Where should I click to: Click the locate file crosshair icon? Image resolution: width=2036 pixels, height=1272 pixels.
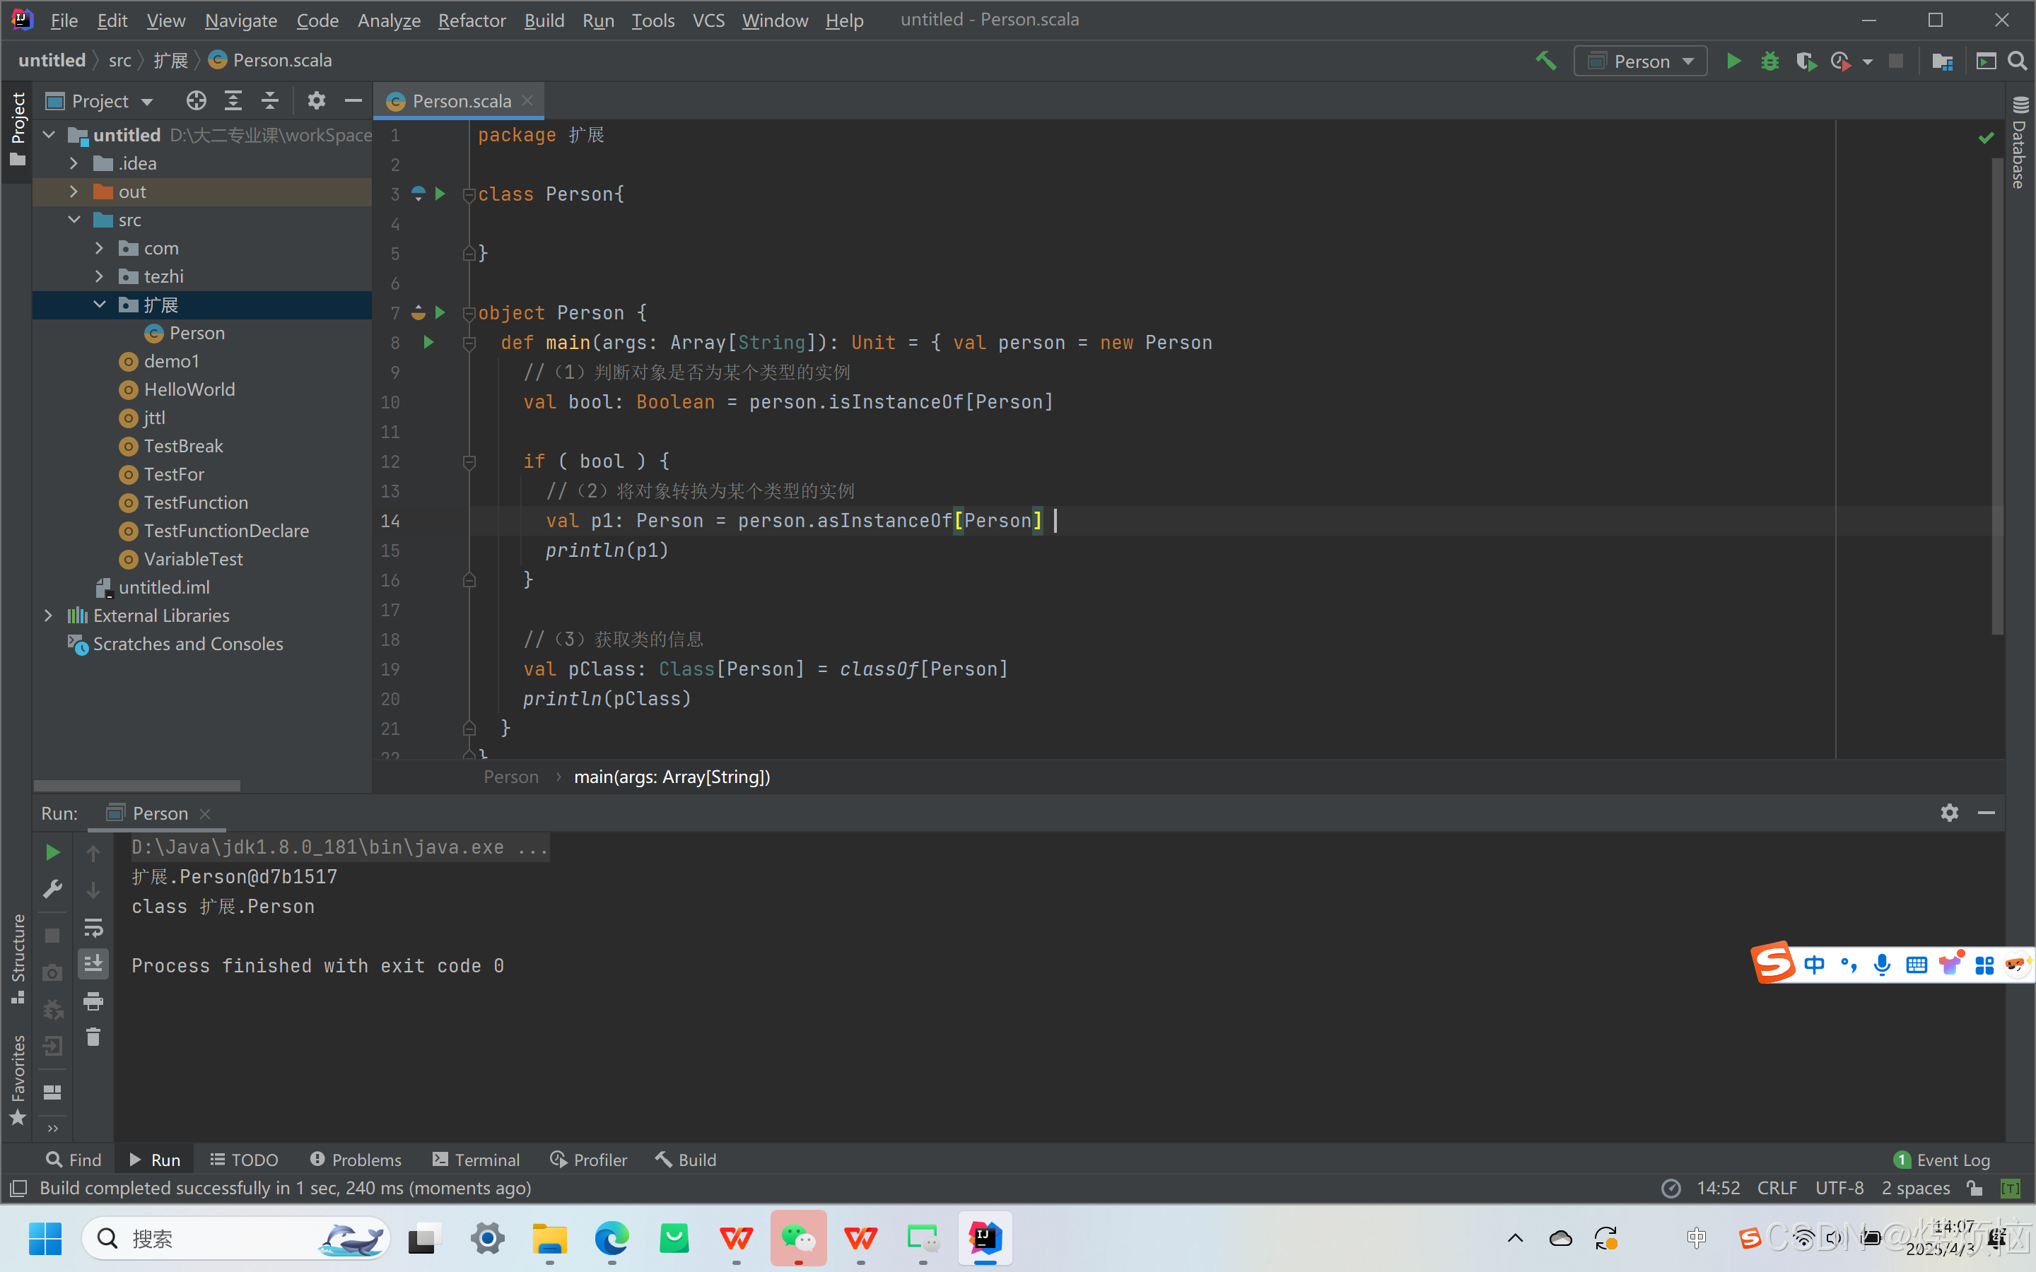coord(196,101)
